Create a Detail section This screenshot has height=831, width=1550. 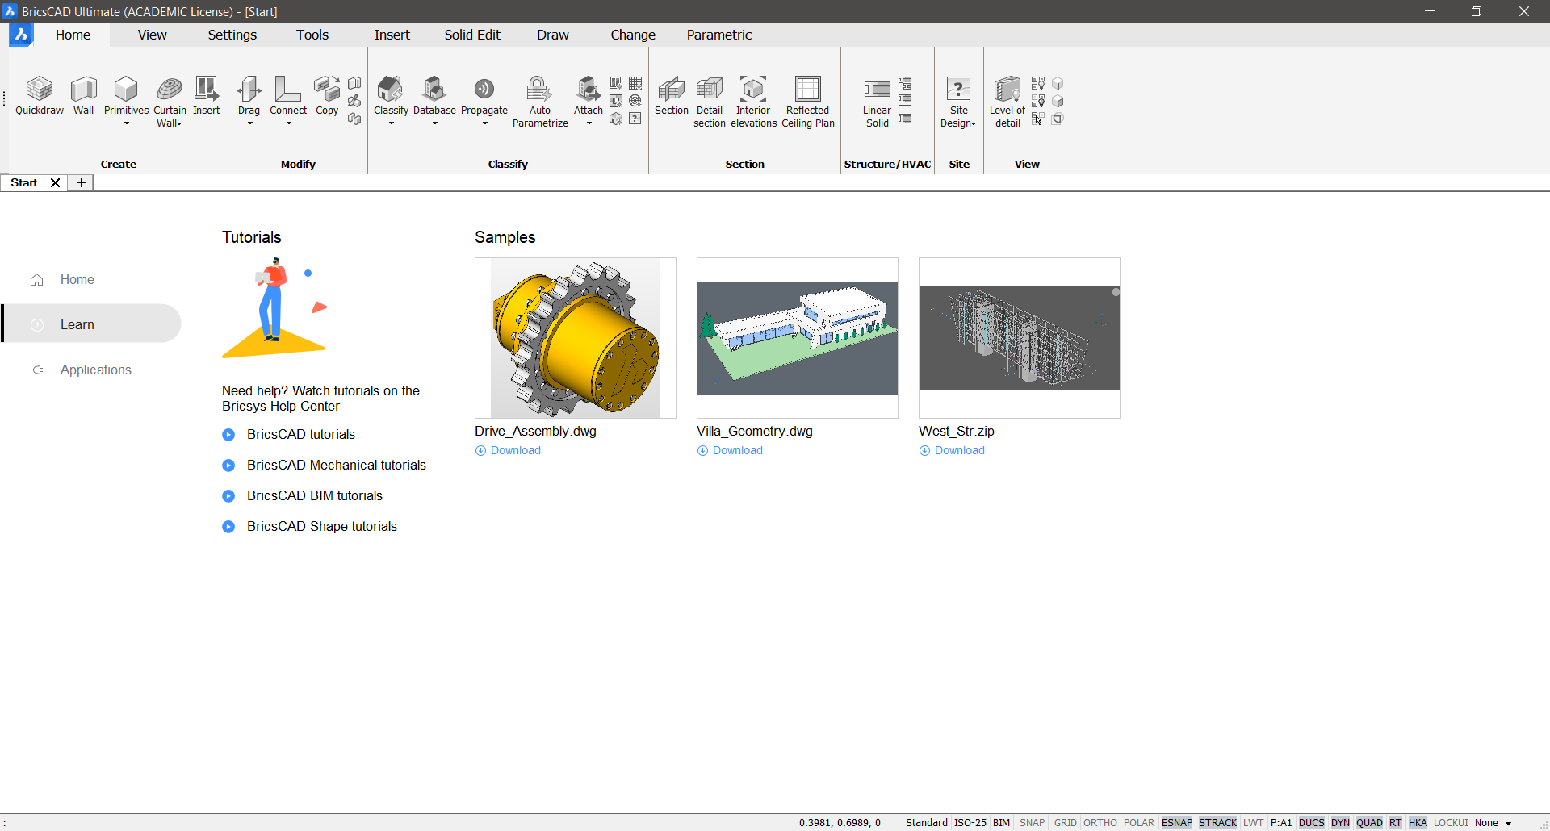(x=710, y=102)
